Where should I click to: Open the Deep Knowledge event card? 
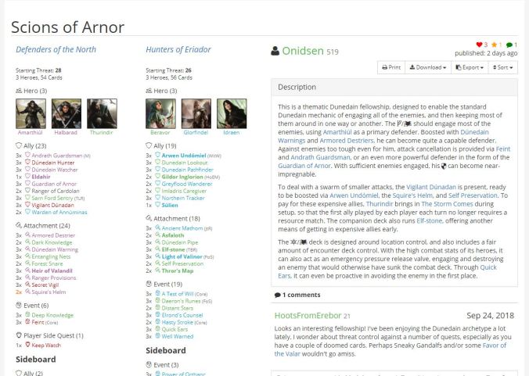coord(52,315)
